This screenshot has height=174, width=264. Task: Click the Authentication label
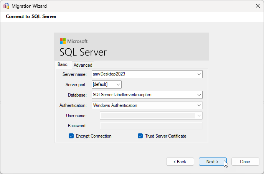[x=73, y=105]
